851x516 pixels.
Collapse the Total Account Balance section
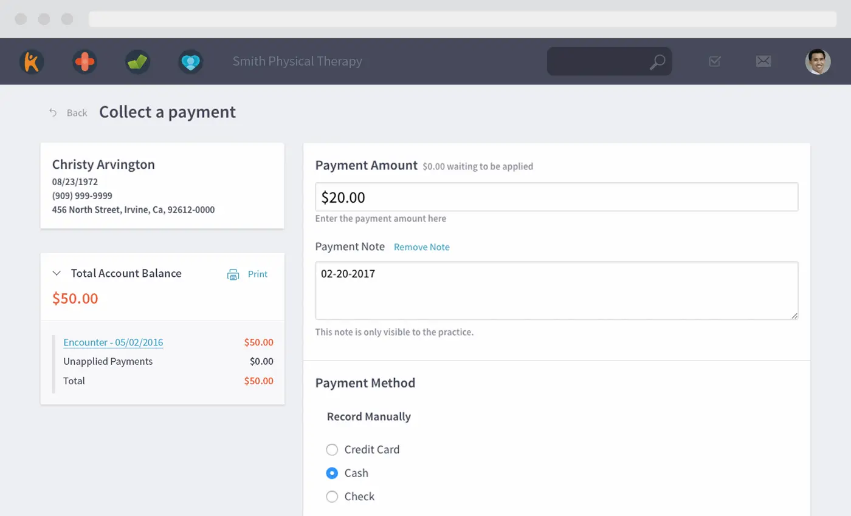click(x=57, y=273)
